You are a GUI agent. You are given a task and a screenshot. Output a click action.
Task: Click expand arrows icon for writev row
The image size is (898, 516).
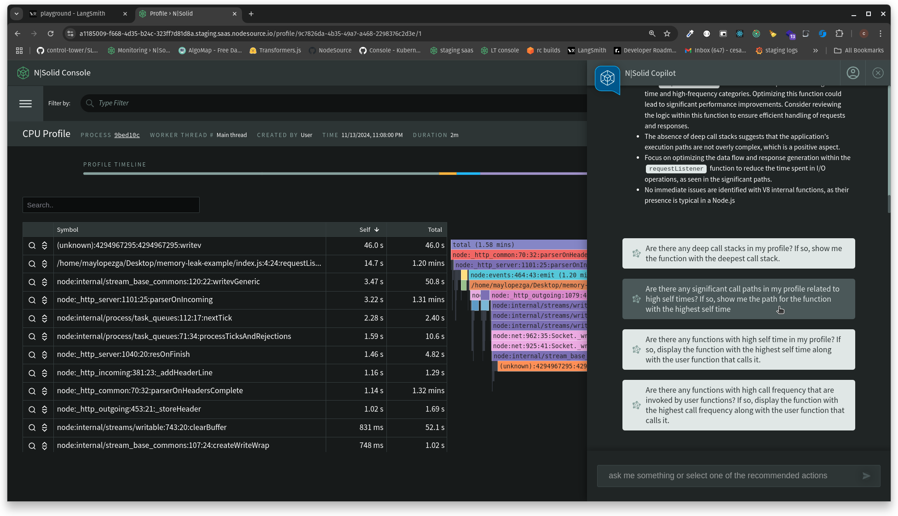(x=45, y=246)
